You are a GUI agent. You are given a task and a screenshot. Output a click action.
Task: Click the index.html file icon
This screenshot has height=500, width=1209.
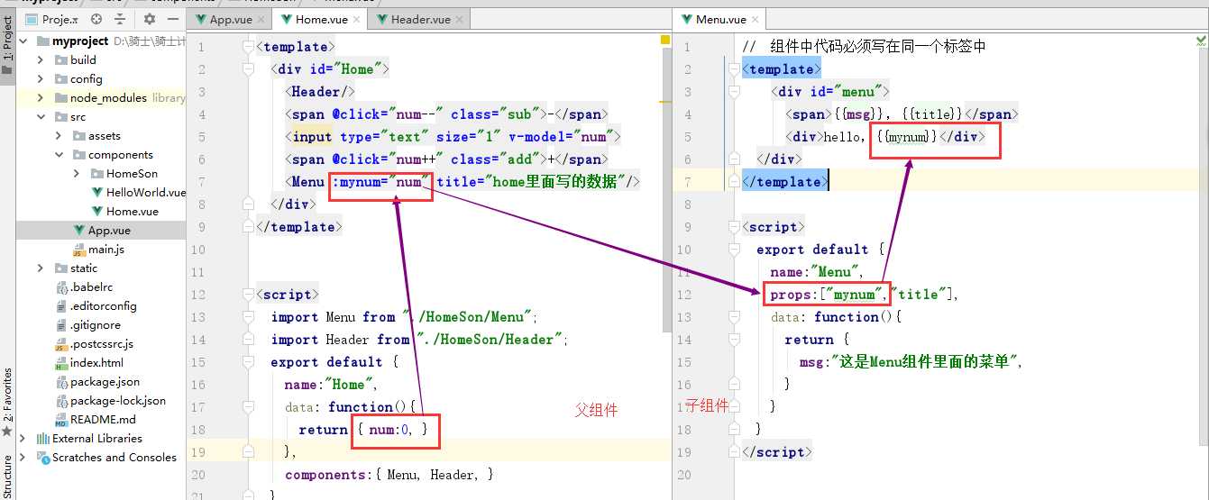point(60,363)
